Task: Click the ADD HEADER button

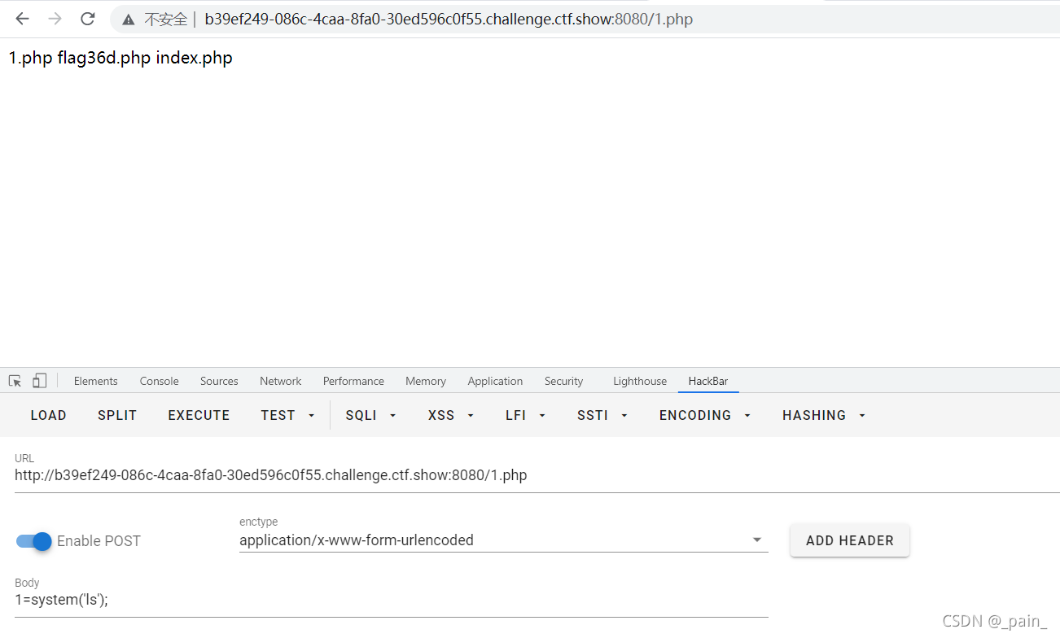Action: pyautogui.click(x=849, y=540)
